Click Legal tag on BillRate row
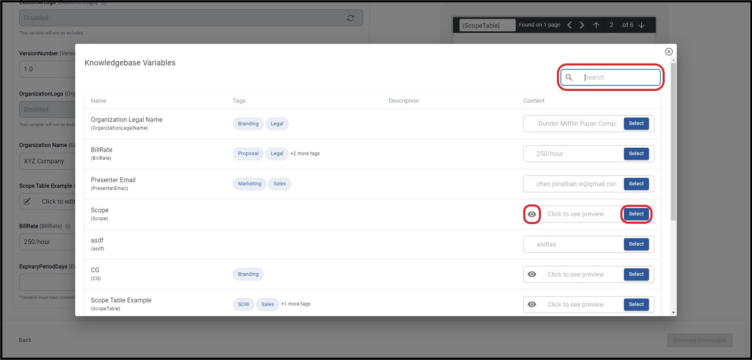 tap(277, 154)
